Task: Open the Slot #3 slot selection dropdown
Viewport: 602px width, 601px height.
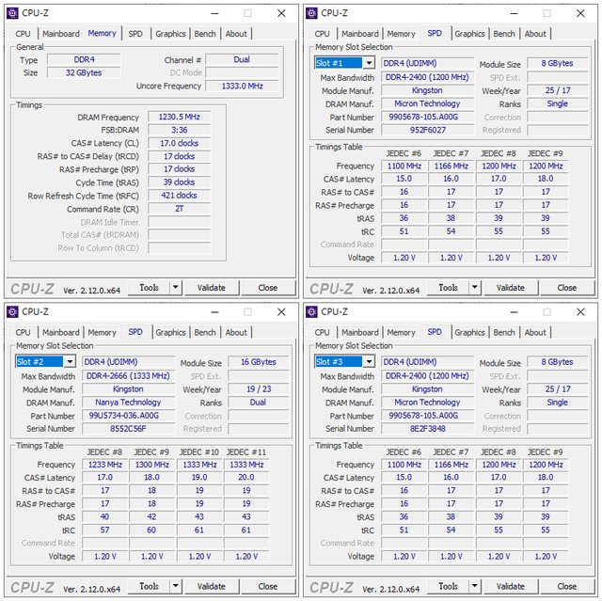Action: [367, 362]
